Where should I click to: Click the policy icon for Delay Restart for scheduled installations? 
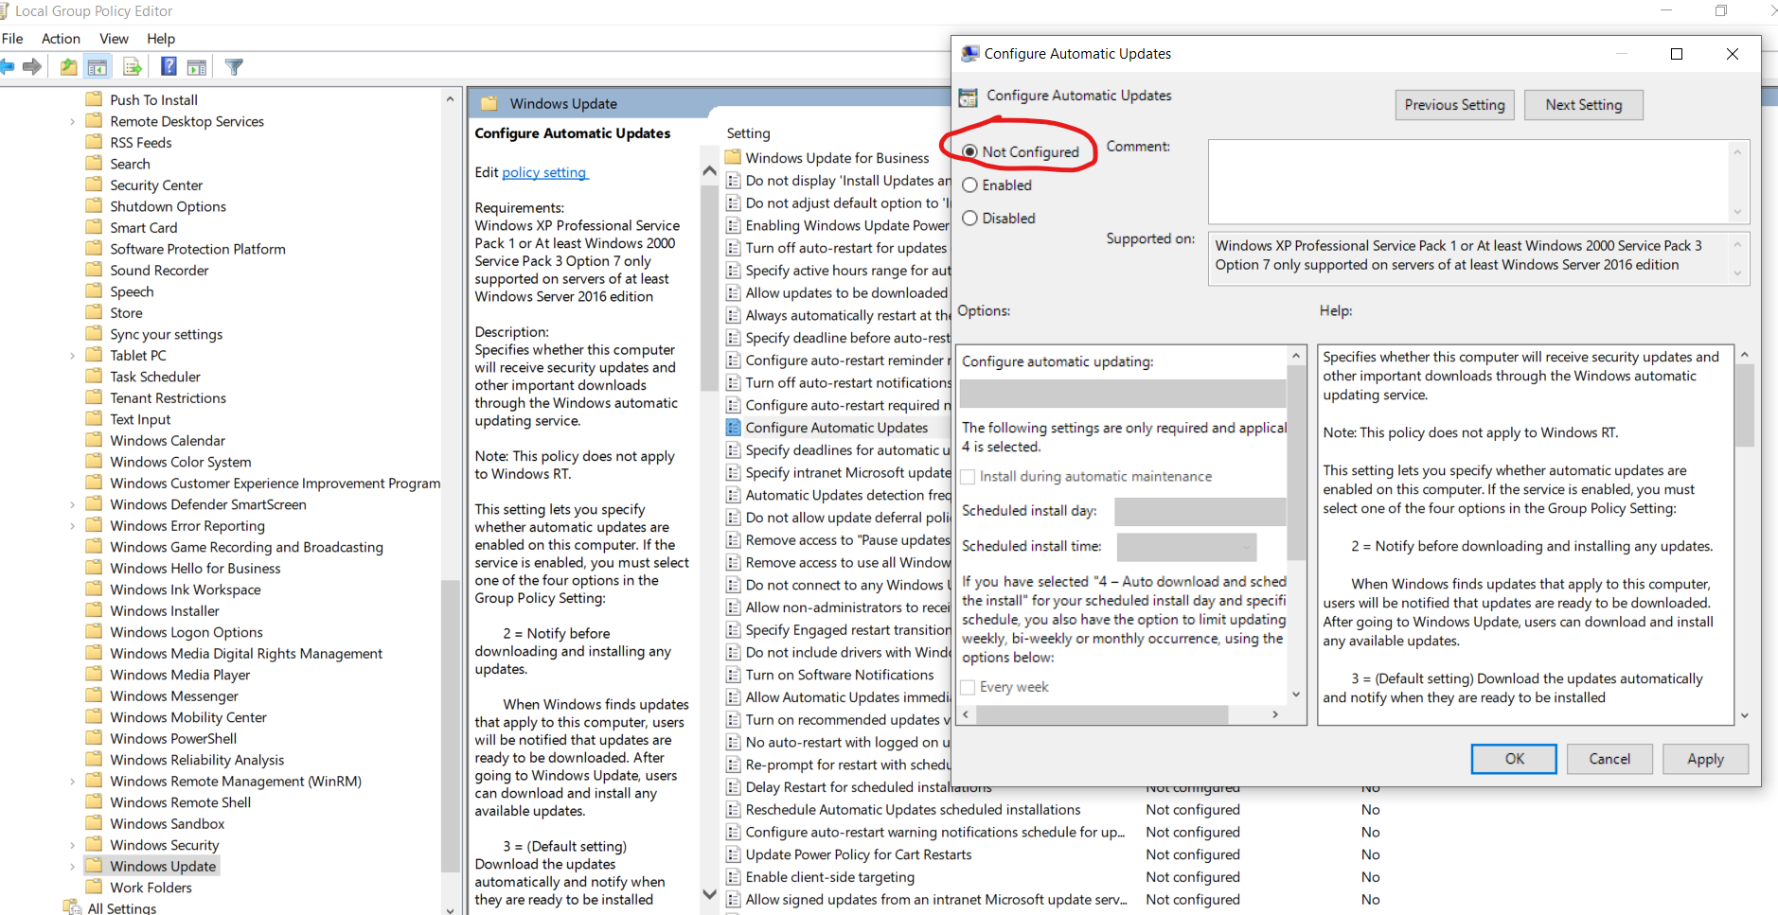coord(733,787)
